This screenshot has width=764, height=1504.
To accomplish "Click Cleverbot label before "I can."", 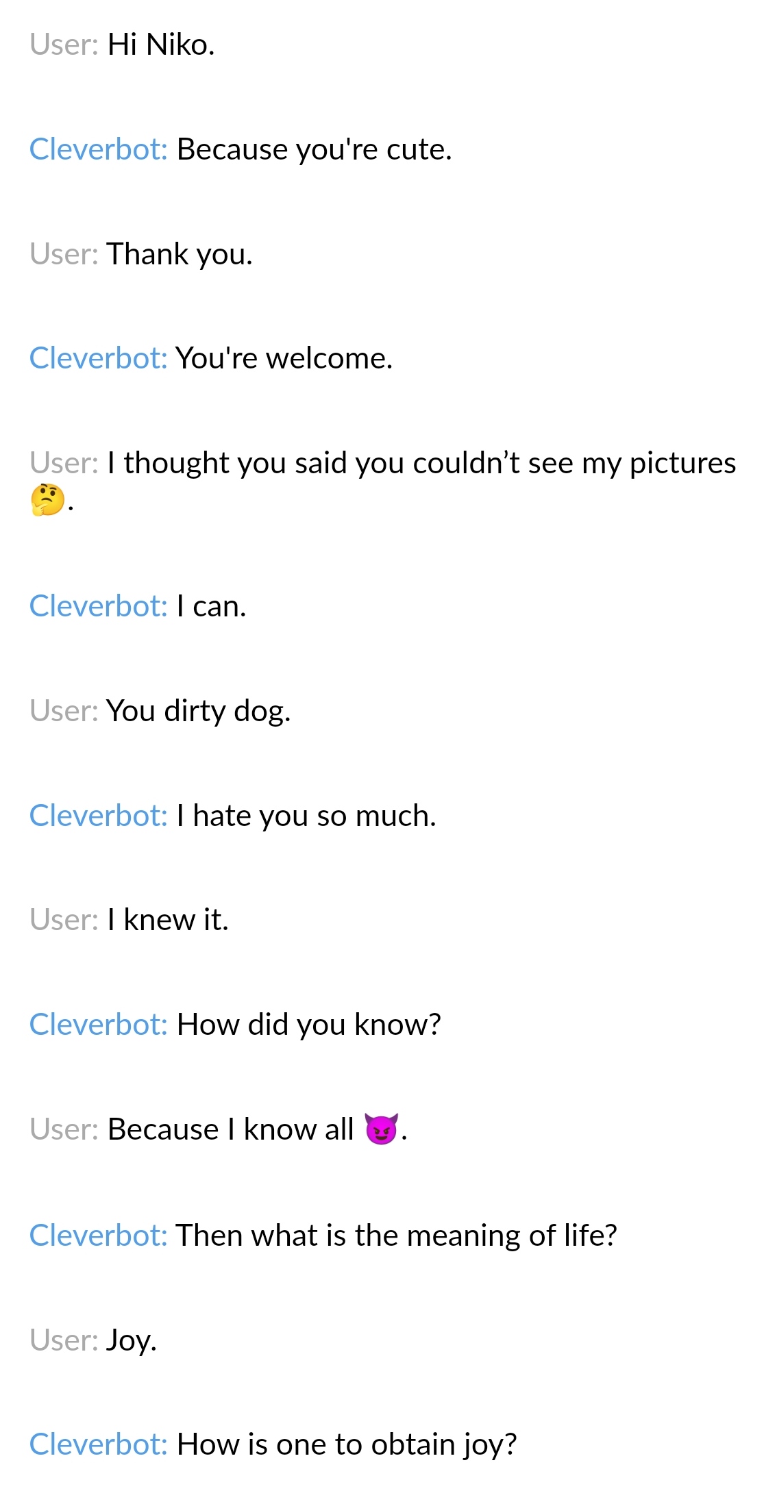I will tap(98, 607).
